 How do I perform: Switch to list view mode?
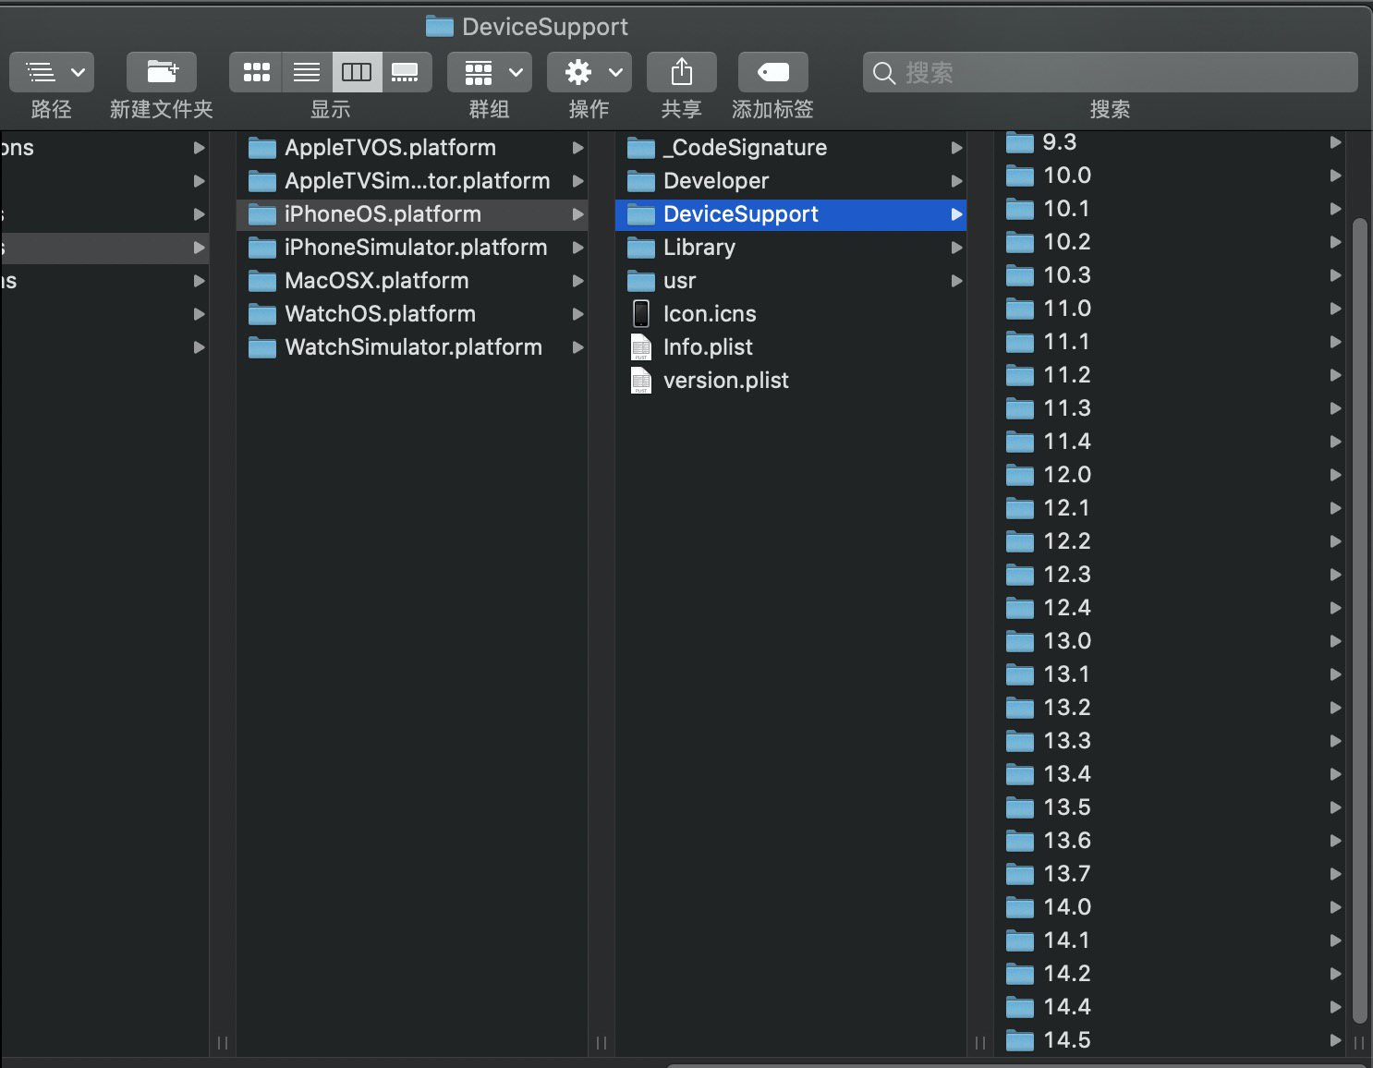pyautogui.click(x=306, y=72)
